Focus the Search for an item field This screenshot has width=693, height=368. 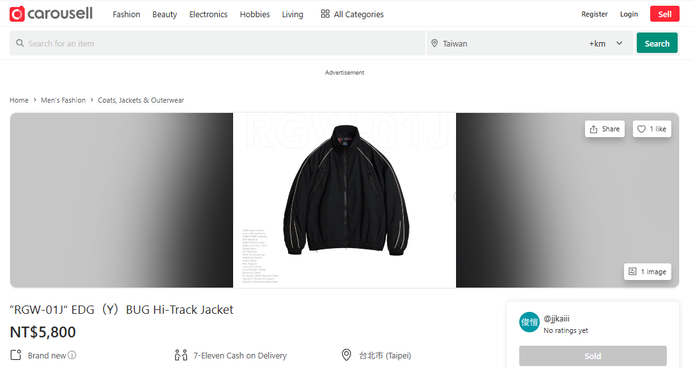click(x=217, y=43)
